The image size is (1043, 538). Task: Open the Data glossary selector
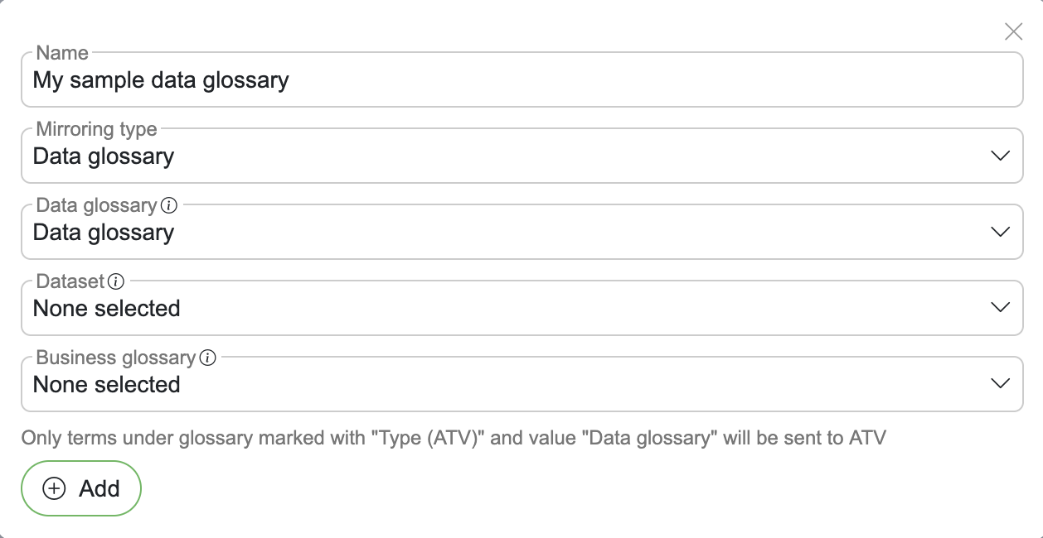tap(522, 231)
